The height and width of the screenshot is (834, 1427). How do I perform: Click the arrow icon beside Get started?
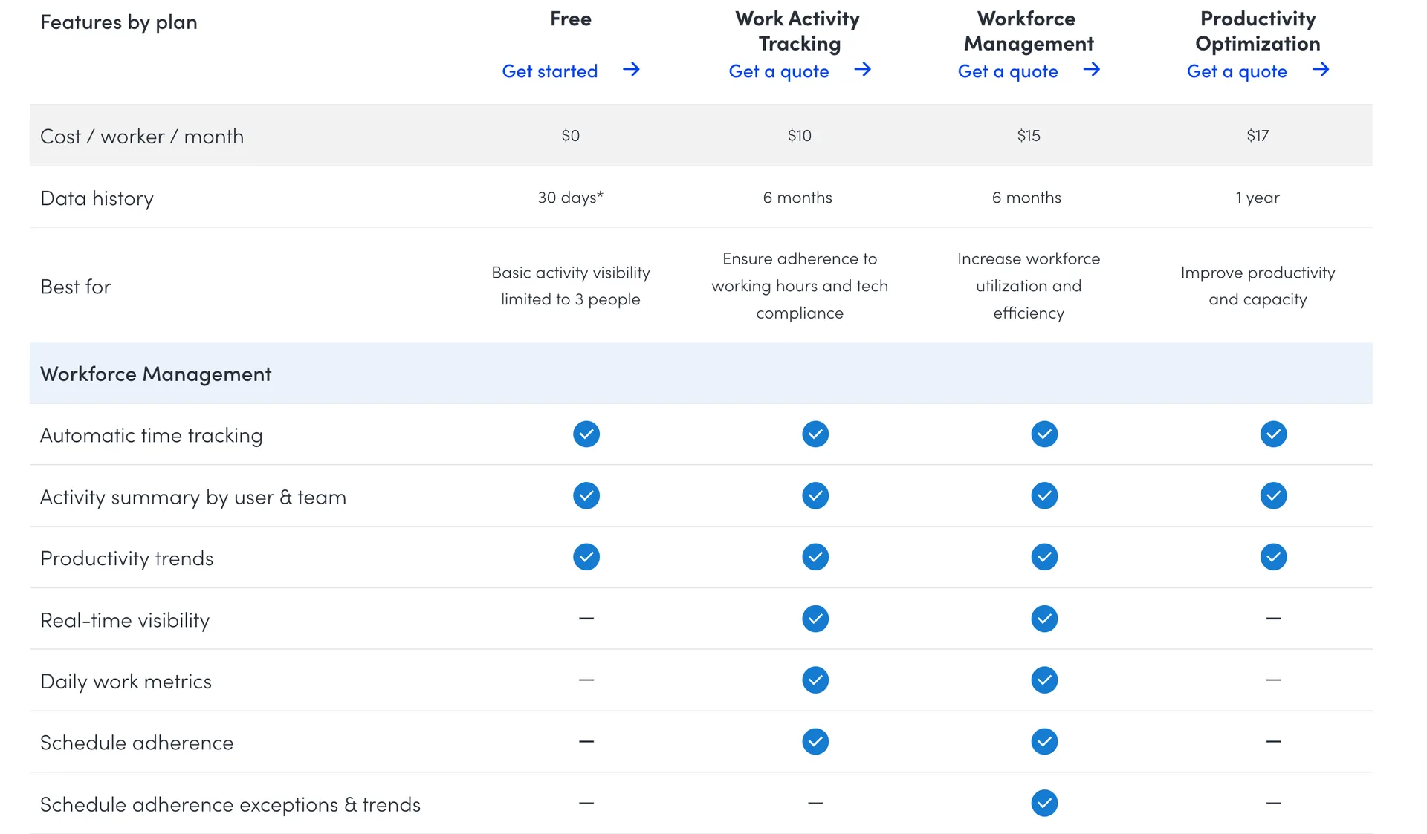[631, 70]
